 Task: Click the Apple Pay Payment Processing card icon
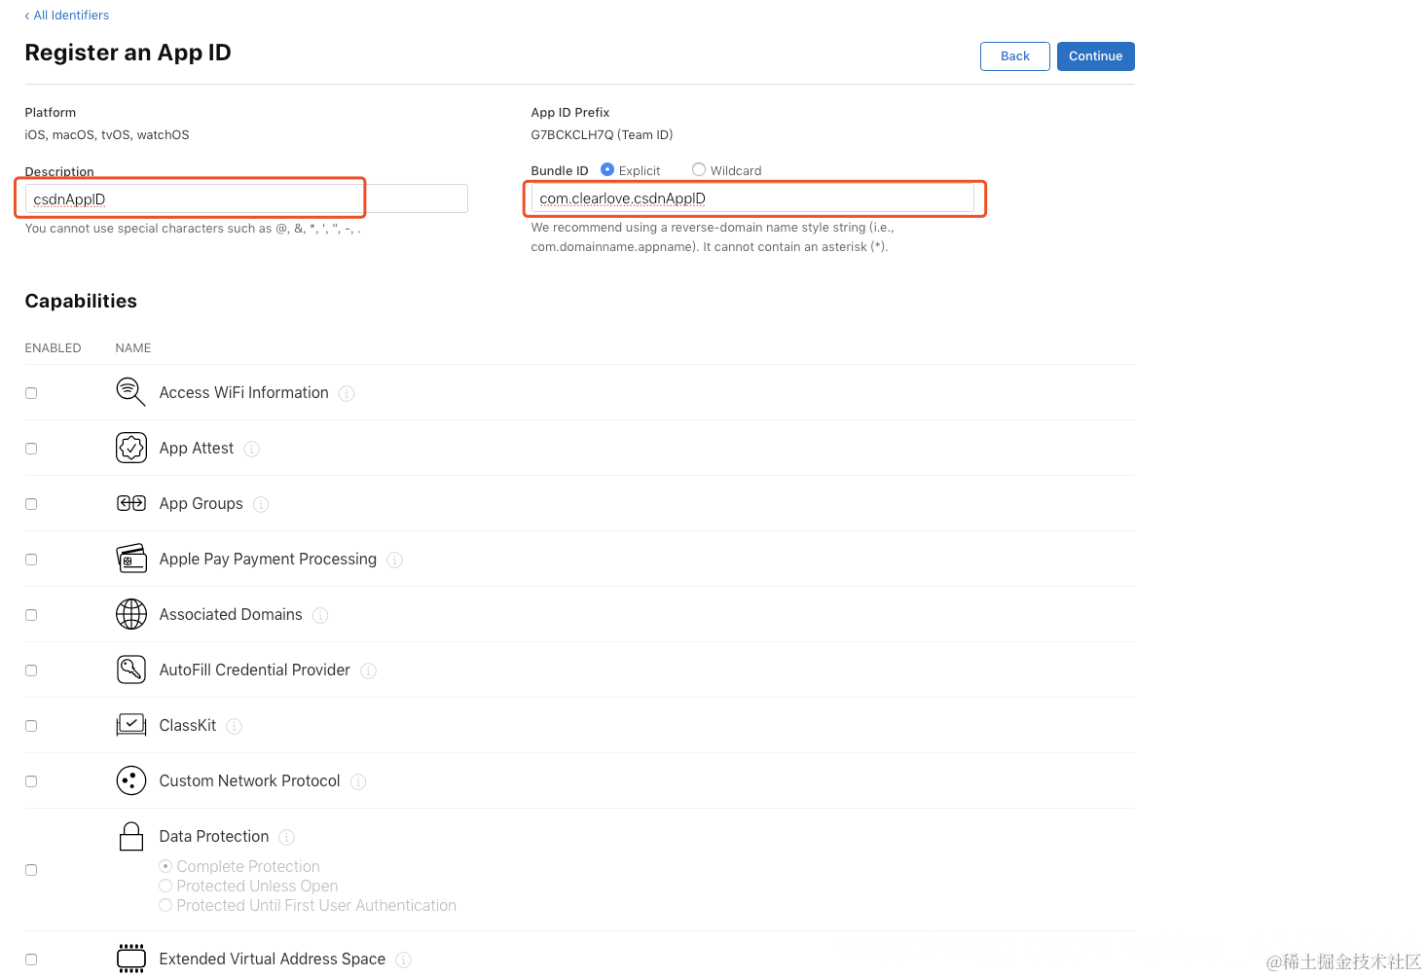tap(130, 559)
